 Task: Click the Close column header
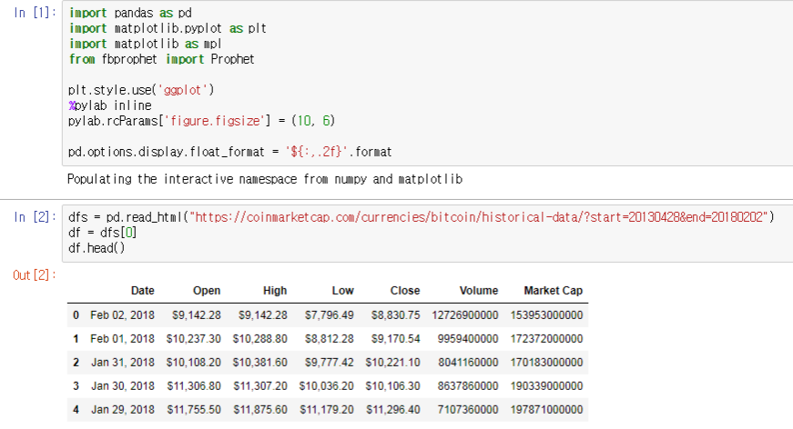[405, 291]
